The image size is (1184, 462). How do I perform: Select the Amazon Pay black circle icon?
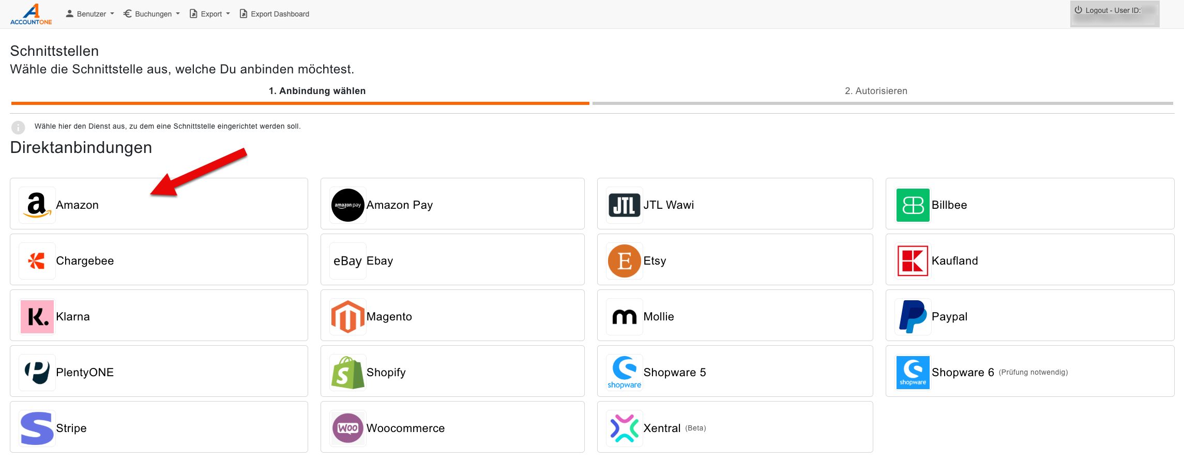coord(347,205)
